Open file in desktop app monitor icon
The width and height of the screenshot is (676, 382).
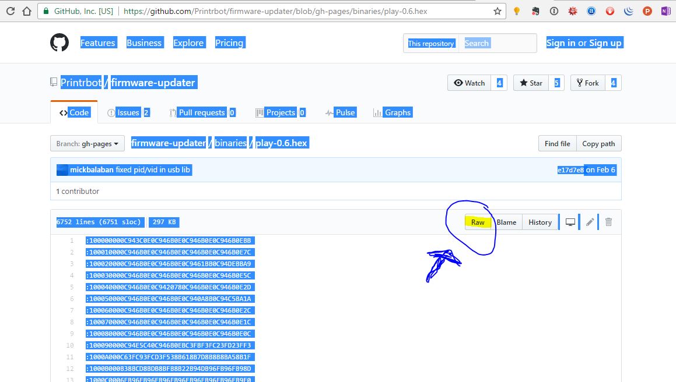click(570, 222)
